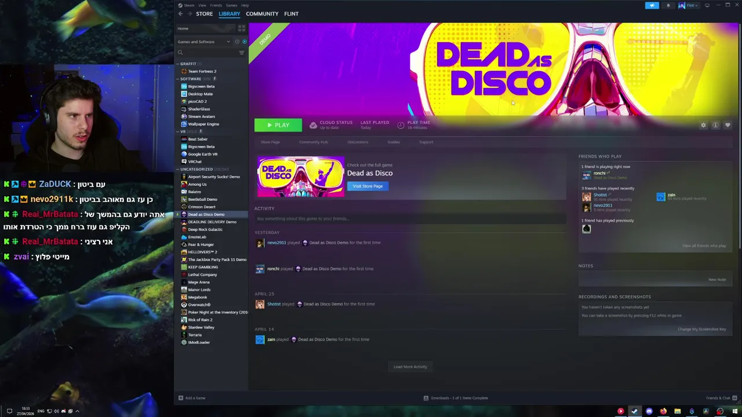Show game info circle icon
Image resolution: width=742 pixels, height=417 pixels.
[x=715, y=125]
